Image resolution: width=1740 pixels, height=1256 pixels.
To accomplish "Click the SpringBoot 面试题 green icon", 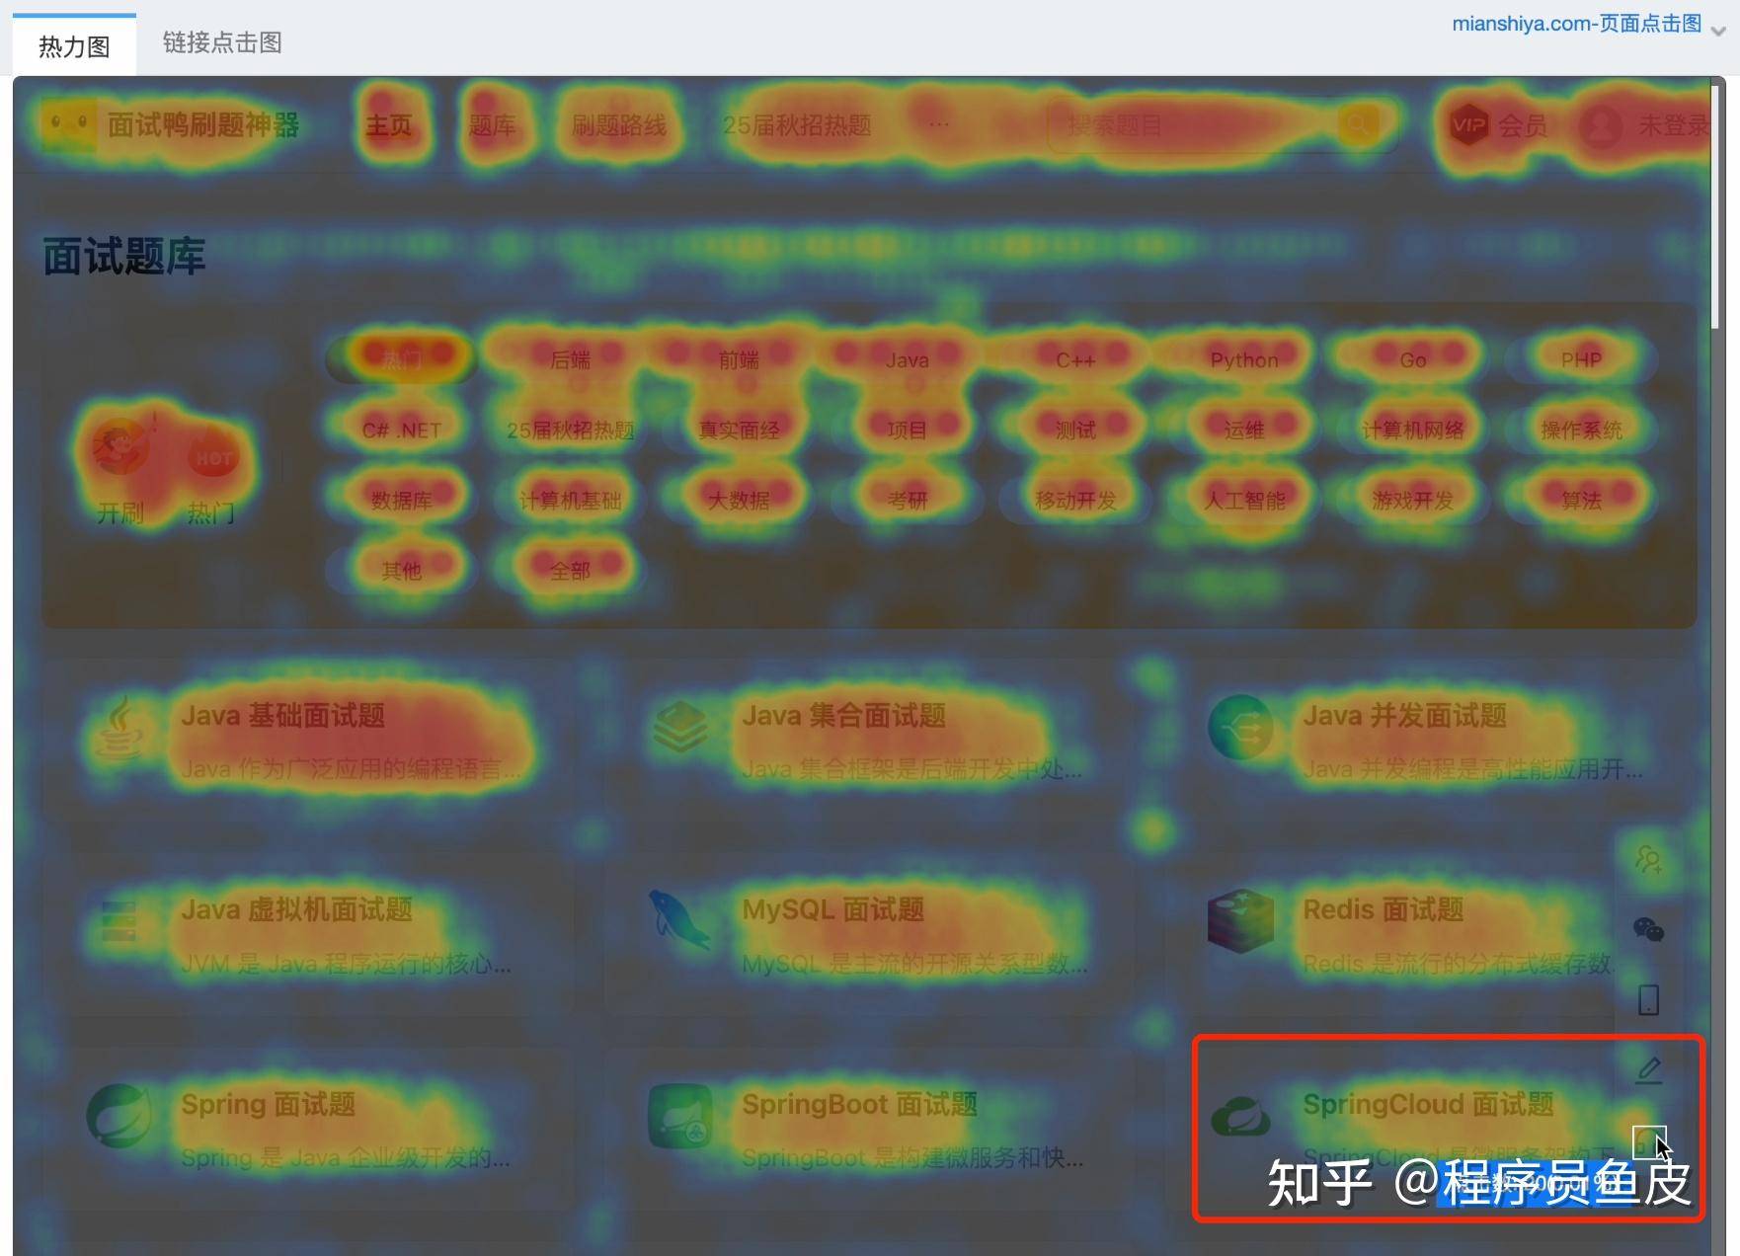I will (680, 1116).
